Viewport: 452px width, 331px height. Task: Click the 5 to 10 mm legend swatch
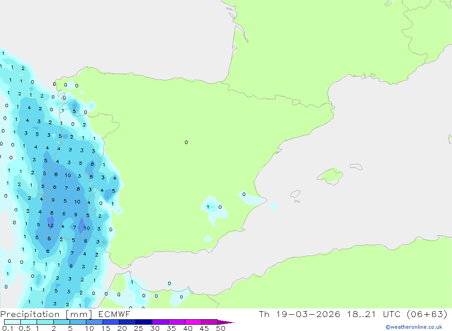(78, 322)
